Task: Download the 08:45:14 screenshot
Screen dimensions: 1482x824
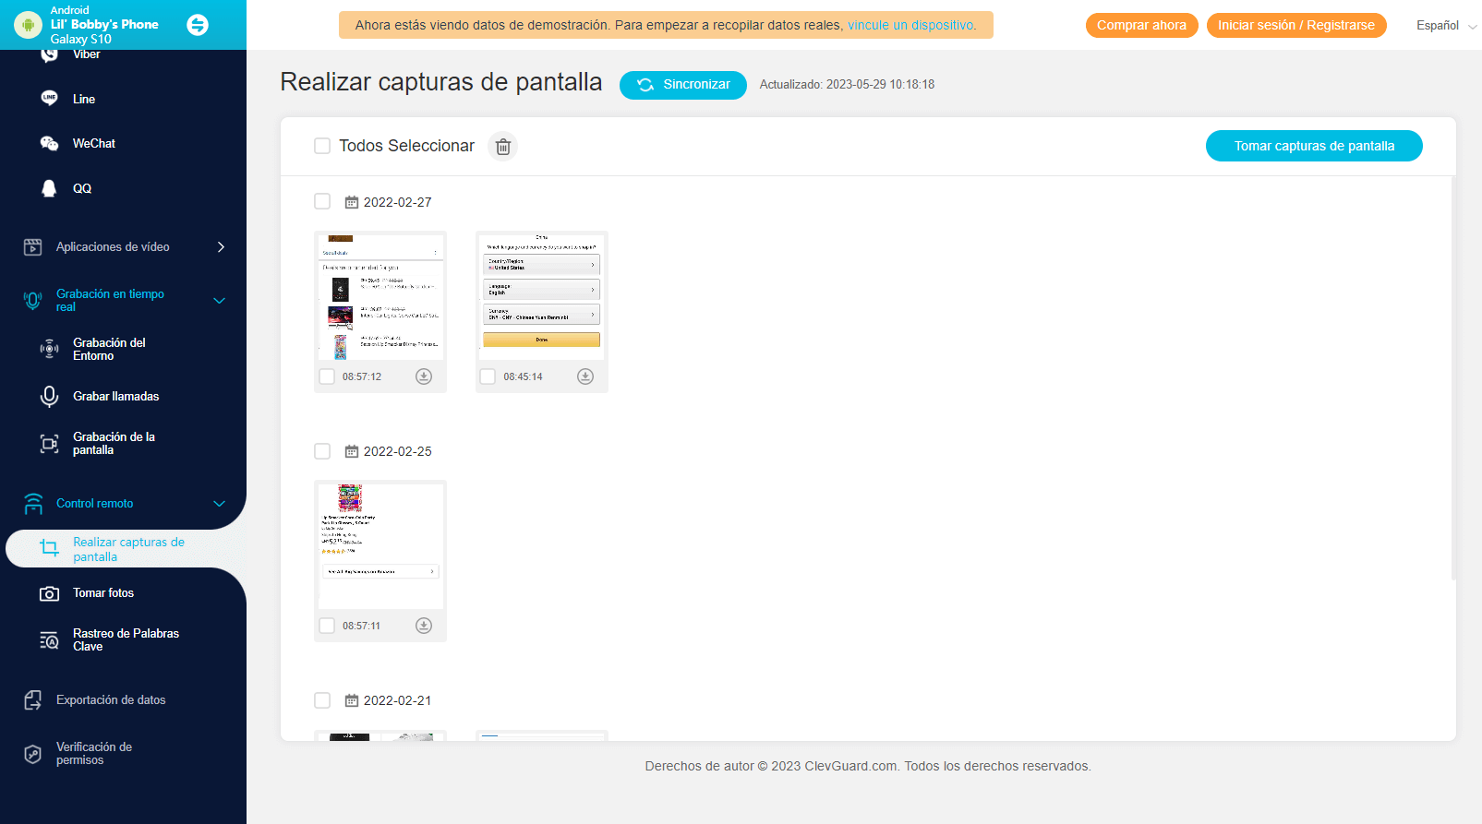Action: pyautogui.click(x=585, y=376)
